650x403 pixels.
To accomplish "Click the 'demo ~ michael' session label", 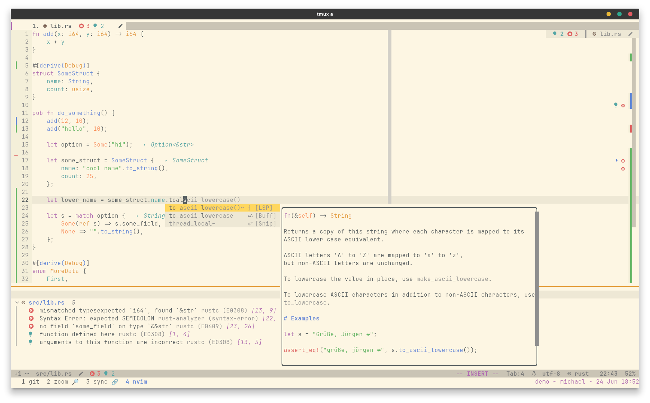I will click(x=560, y=381).
